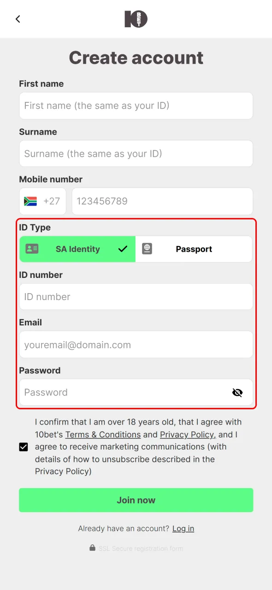The image size is (272, 590).
Task: Click the Passport document icon
Action: point(147,249)
